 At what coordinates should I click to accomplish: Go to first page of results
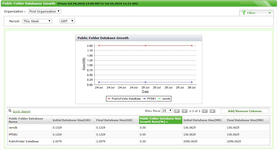pos(177,111)
